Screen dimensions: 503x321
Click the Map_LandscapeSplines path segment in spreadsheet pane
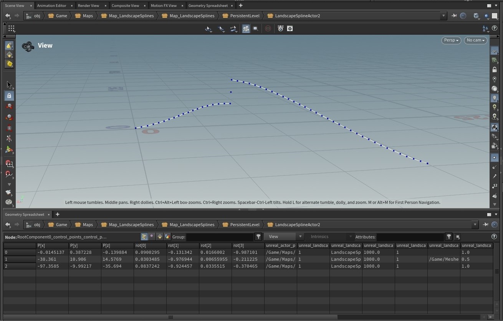(131, 225)
